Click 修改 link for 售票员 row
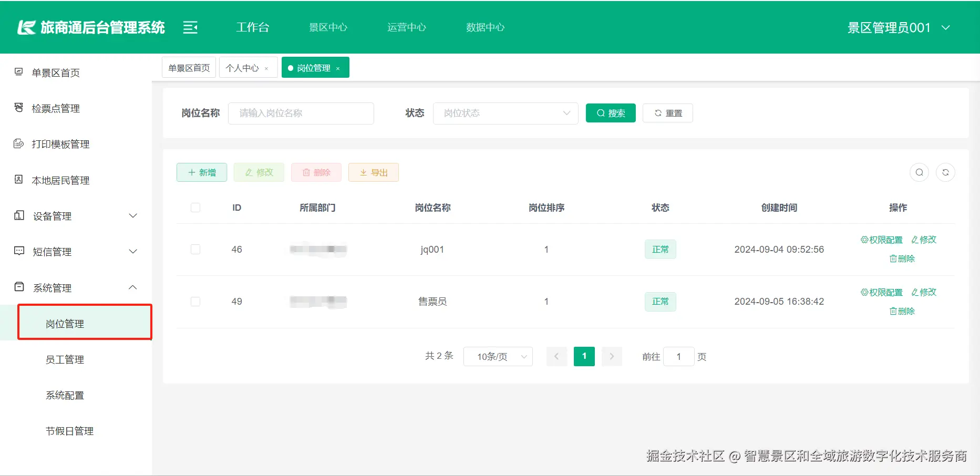The image size is (980, 476). pyautogui.click(x=924, y=292)
